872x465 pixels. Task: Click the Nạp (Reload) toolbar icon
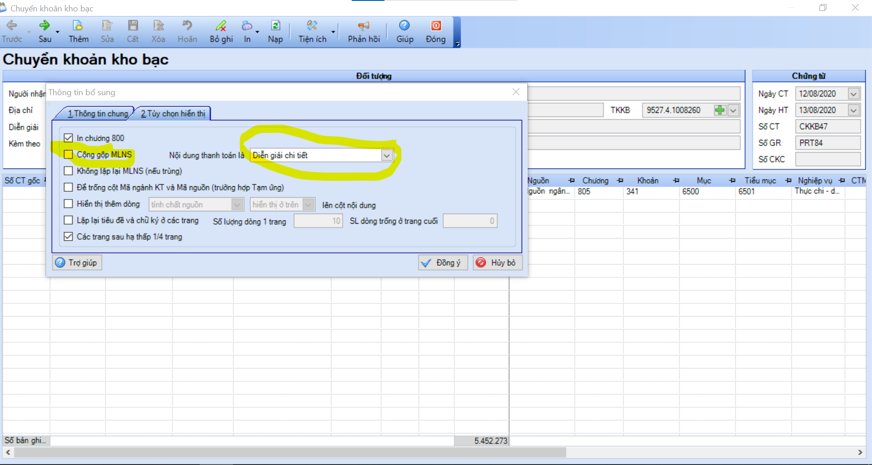coord(275,26)
